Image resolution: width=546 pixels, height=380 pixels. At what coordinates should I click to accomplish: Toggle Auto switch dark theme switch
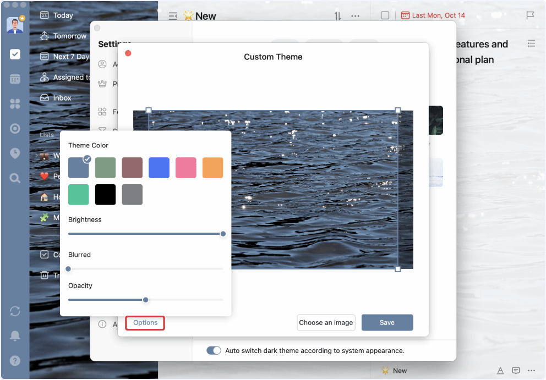point(214,350)
